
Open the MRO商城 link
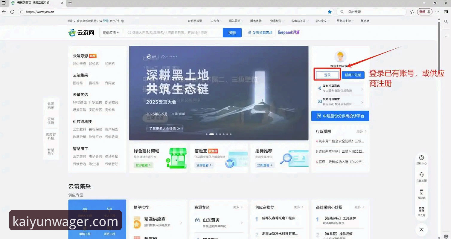coord(80,102)
